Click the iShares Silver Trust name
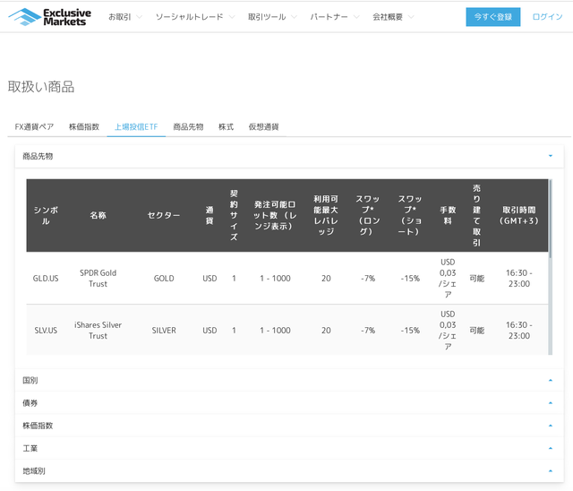The height and width of the screenshot is (491, 573). tap(98, 331)
